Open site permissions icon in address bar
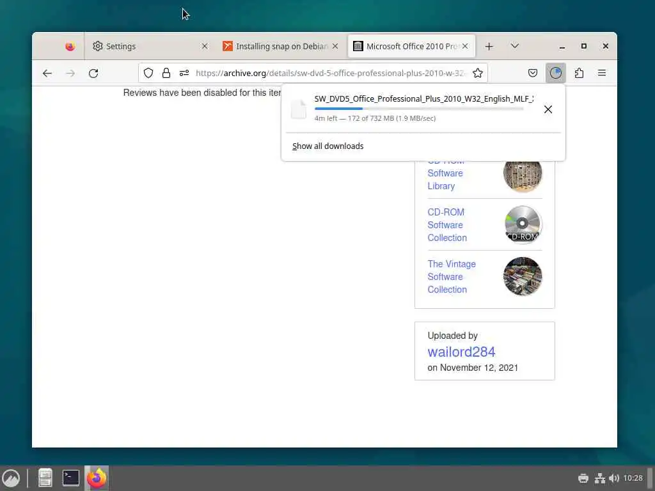This screenshot has width=655, height=491. click(184, 73)
